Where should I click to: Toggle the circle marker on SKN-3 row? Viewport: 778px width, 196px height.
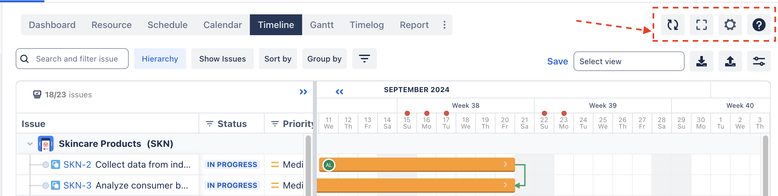pyautogui.click(x=46, y=186)
